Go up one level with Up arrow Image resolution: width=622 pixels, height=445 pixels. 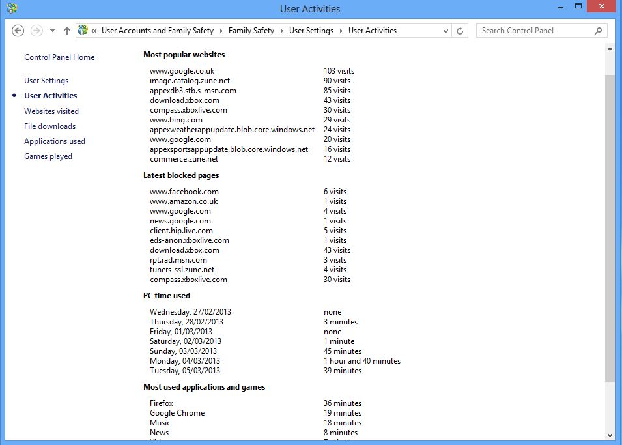point(66,31)
